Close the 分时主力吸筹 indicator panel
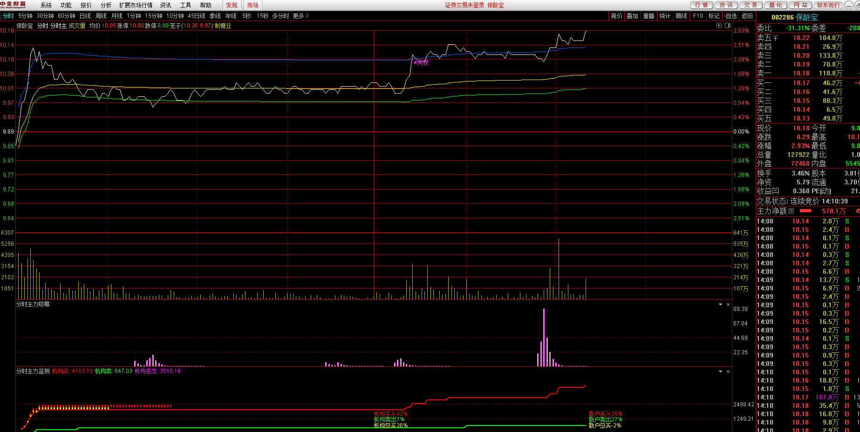 [728, 304]
